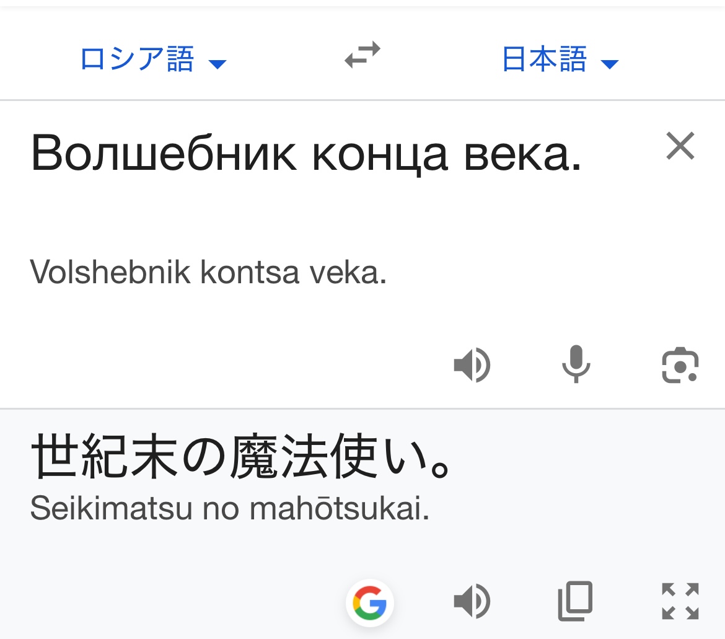
Task: Listen to the Russian source text
Action: pos(472,364)
